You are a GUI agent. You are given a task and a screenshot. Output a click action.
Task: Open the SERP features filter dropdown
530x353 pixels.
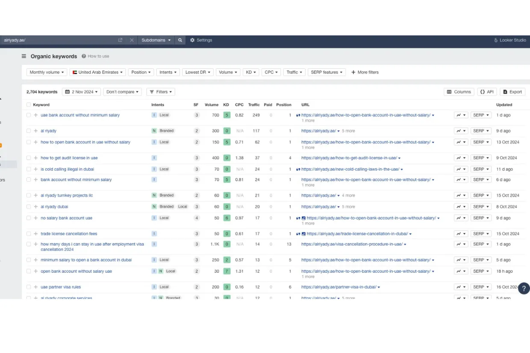coord(327,73)
